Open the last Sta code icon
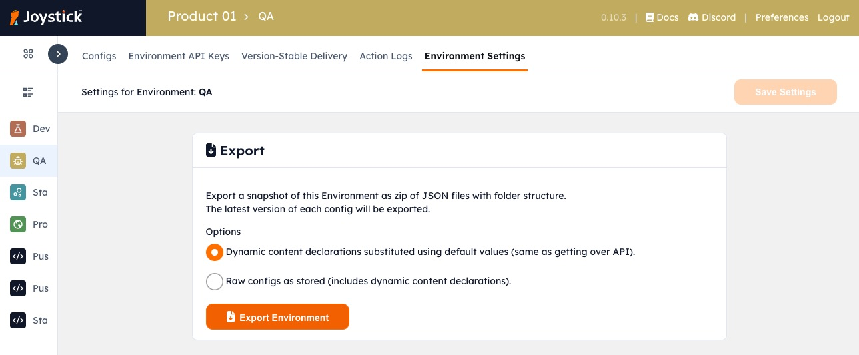This screenshot has height=355, width=859. point(18,320)
